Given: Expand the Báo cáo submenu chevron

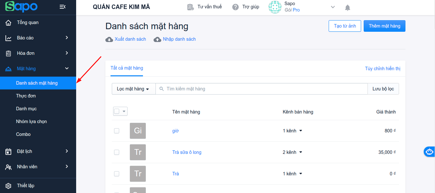Looking at the screenshot, I should tap(67, 38).
